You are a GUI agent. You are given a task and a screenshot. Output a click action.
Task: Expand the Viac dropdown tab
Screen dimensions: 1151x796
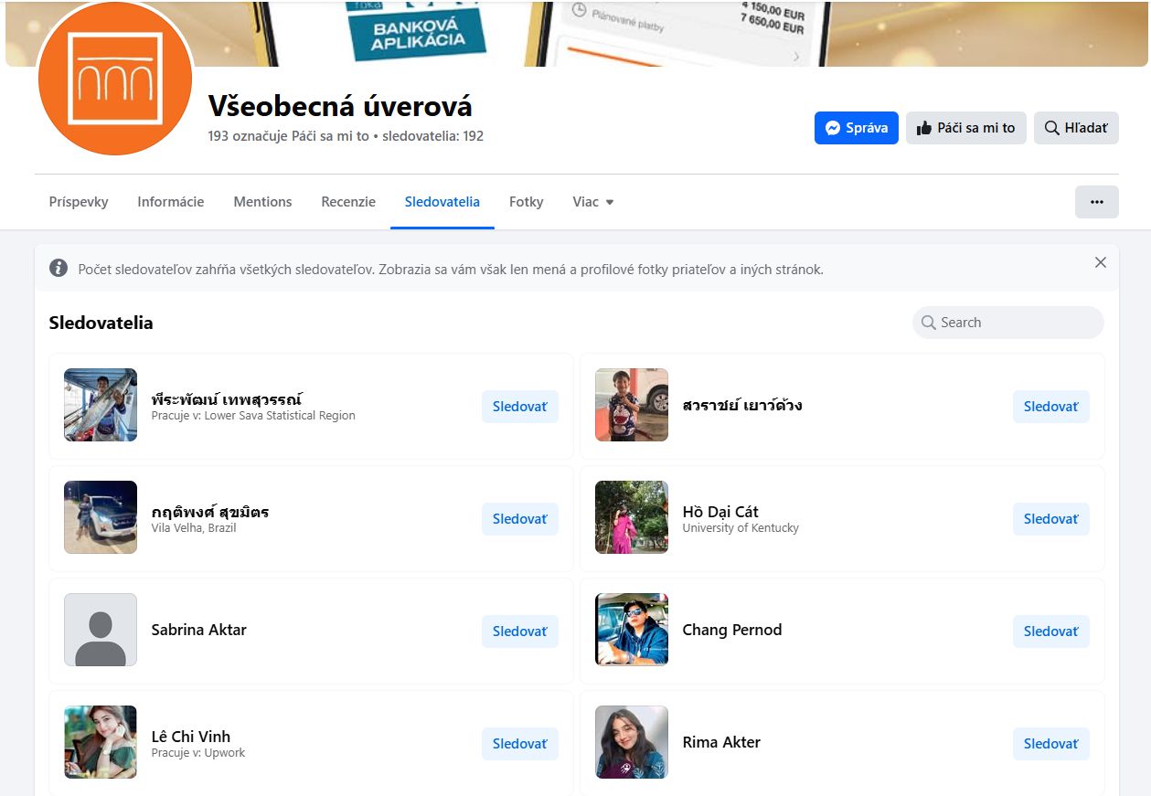point(593,202)
